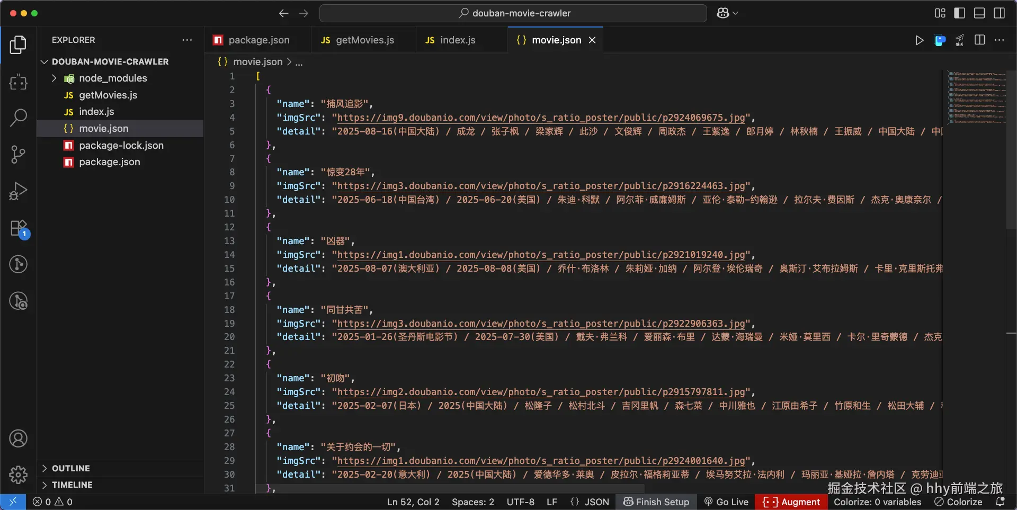Open editor More Actions ellipsis
1017x510 pixels.
[x=1000, y=40]
